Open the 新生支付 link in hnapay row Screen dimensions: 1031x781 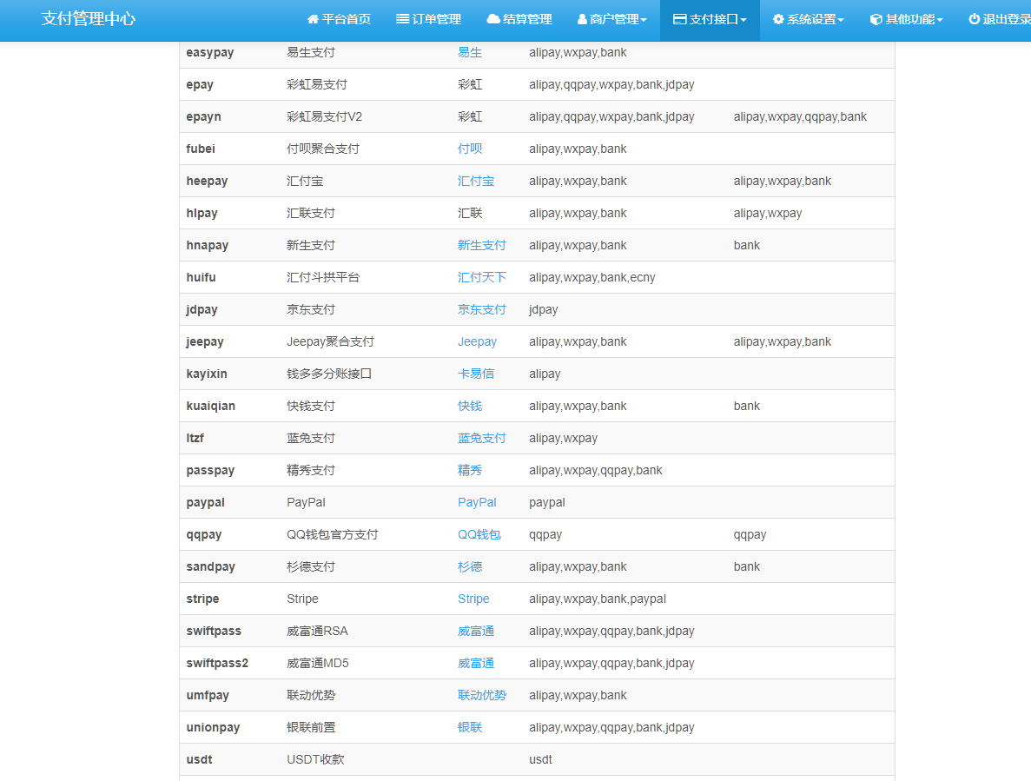click(x=482, y=245)
